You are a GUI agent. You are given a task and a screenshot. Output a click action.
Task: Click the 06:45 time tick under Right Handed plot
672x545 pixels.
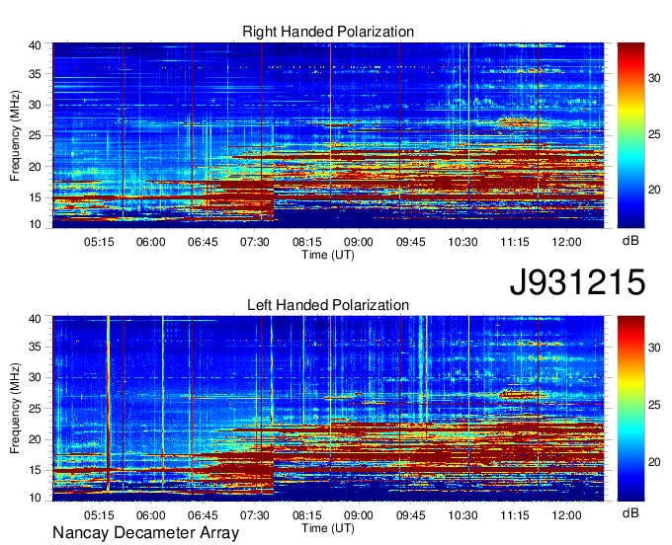click(x=203, y=242)
